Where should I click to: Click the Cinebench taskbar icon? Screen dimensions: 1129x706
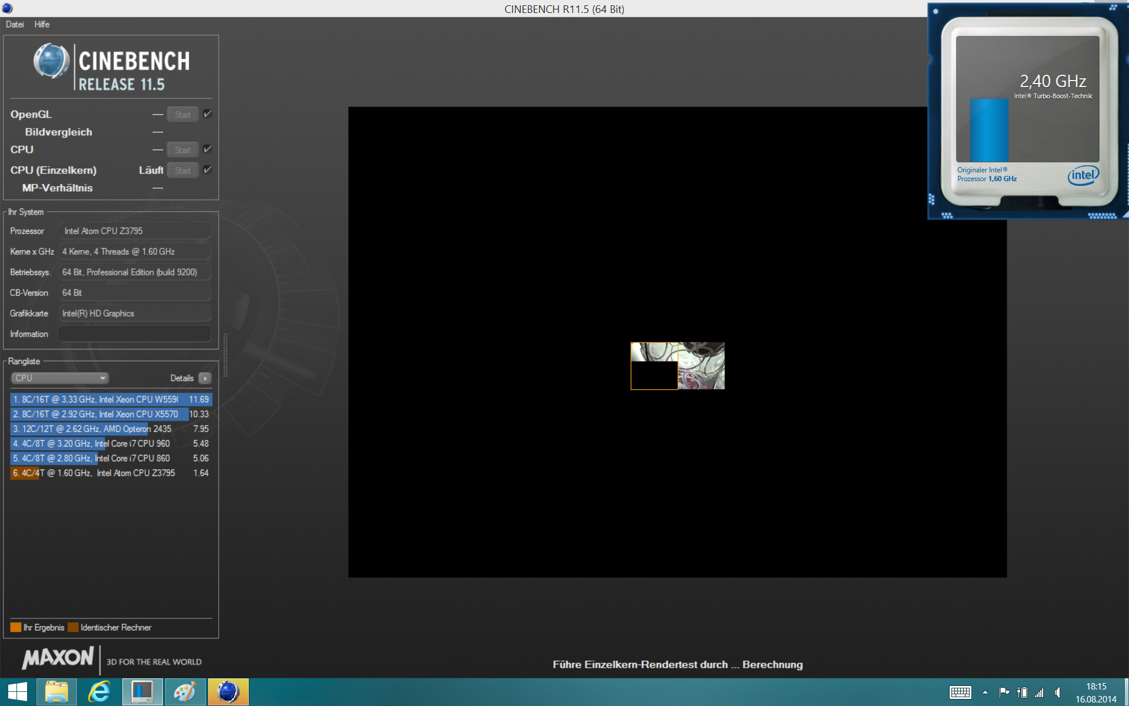click(x=228, y=692)
